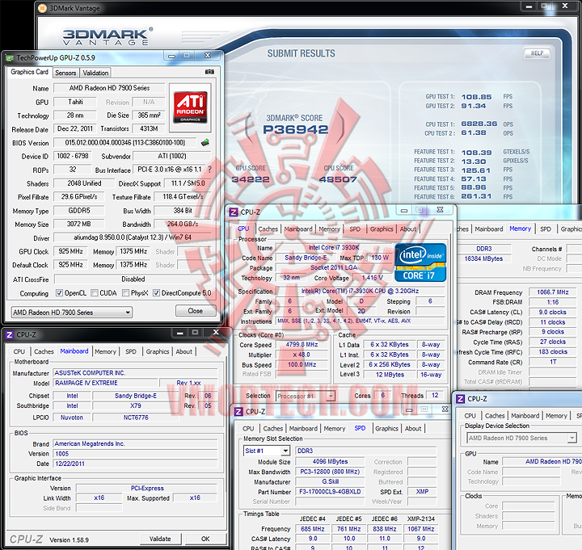
Task: Open the Display Device Selection dropdown
Action: click(521, 438)
